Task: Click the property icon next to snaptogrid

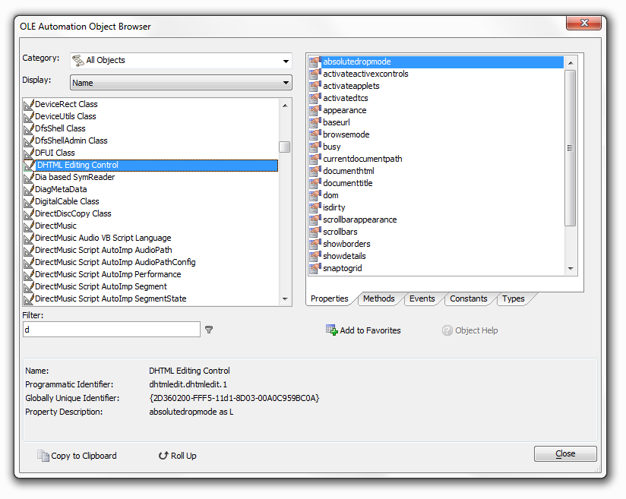Action: pyautogui.click(x=315, y=268)
